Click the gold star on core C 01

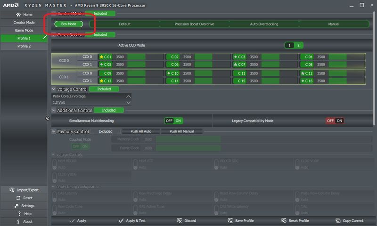[101, 57]
